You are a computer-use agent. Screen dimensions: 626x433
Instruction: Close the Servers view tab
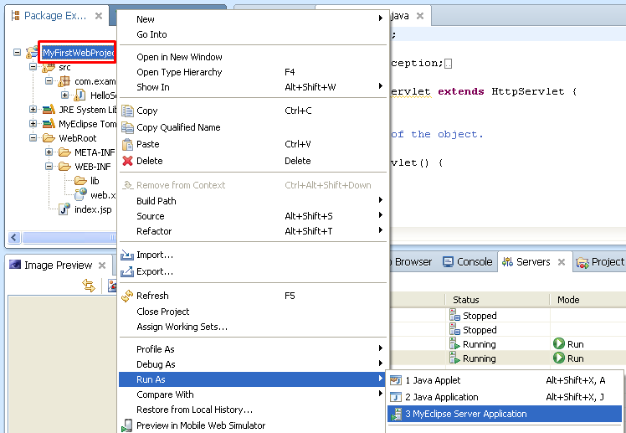click(x=562, y=262)
